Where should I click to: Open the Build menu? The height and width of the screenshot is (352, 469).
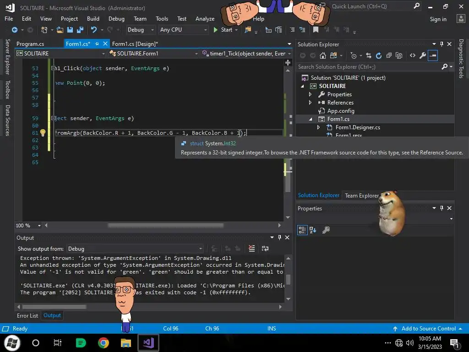pos(93,18)
